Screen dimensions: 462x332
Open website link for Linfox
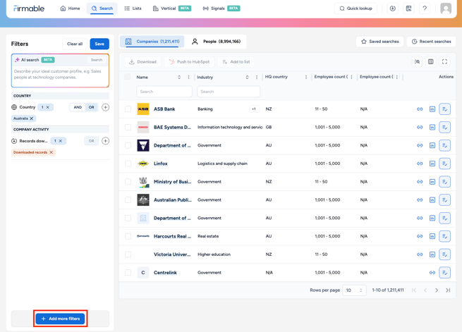coord(420,164)
